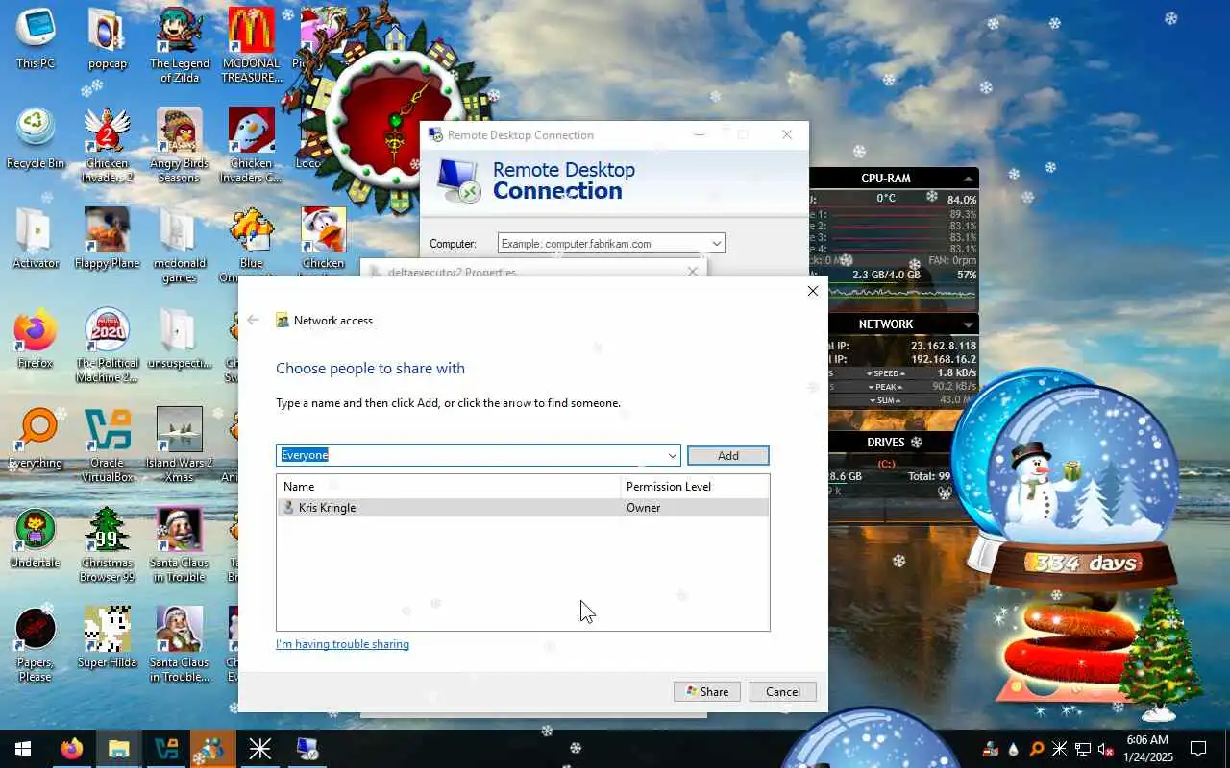Launch Chicken Invaders C... shortcut with the snowman icon
Viewport: 1230px width, 768px height.
pos(252,145)
